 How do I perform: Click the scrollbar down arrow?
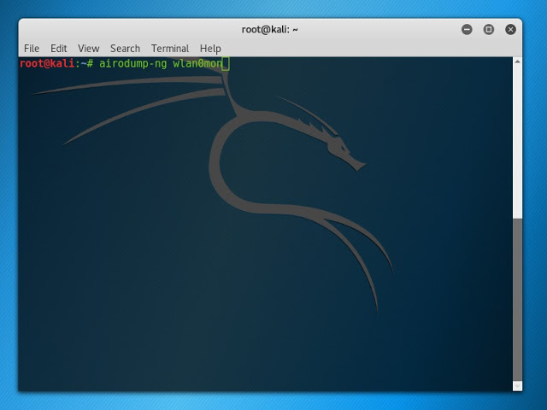click(x=517, y=386)
